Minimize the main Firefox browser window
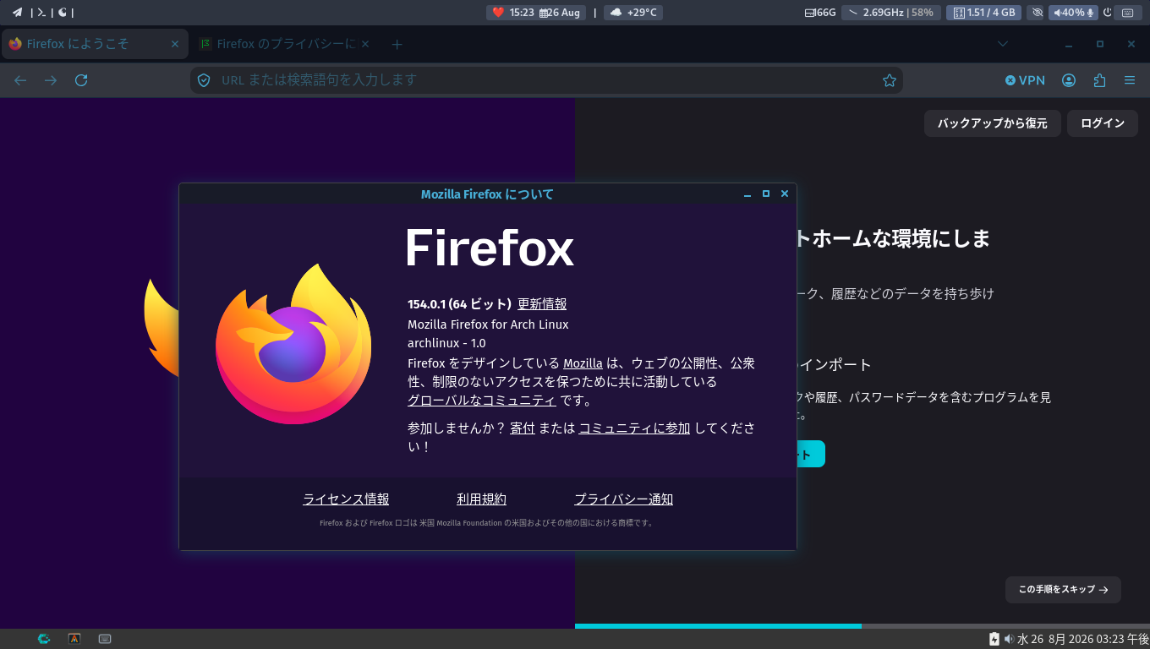Viewport: 1150px width, 649px height. [1069, 44]
